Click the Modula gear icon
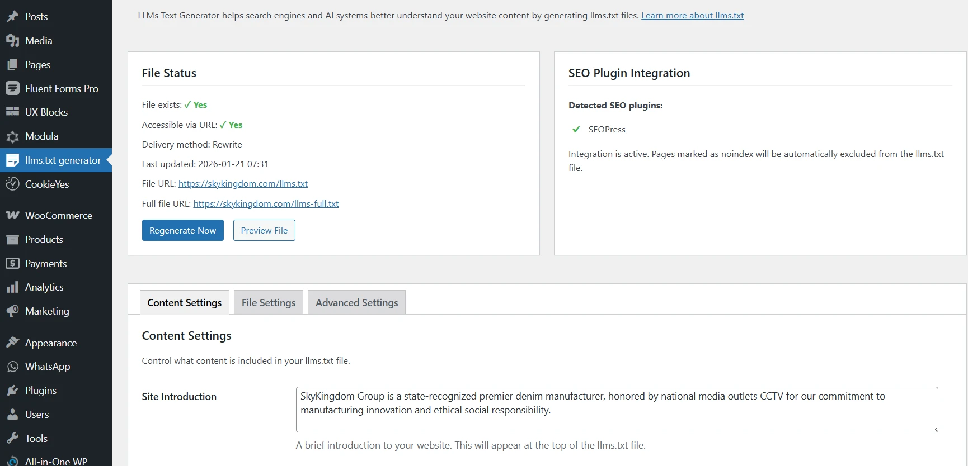 12,136
